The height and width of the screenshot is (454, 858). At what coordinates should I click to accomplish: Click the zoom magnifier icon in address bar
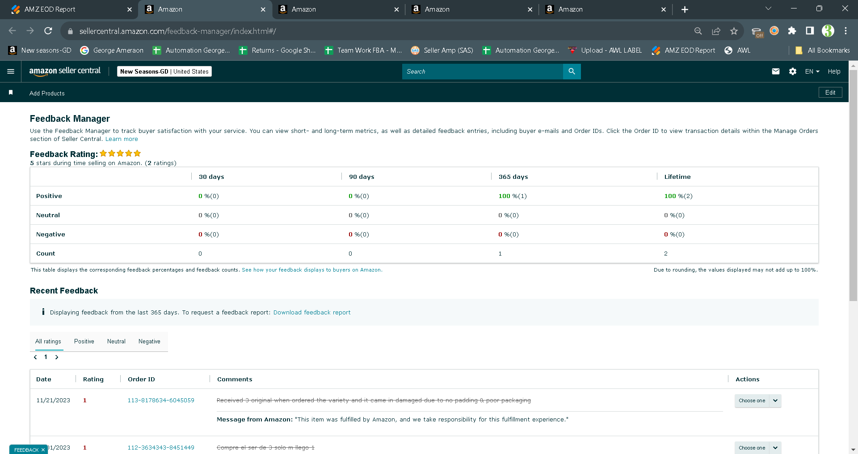point(698,31)
